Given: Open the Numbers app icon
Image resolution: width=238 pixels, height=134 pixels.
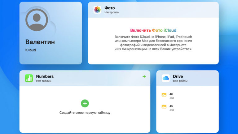Looking at the screenshot, I should click(x=29, y=78).
